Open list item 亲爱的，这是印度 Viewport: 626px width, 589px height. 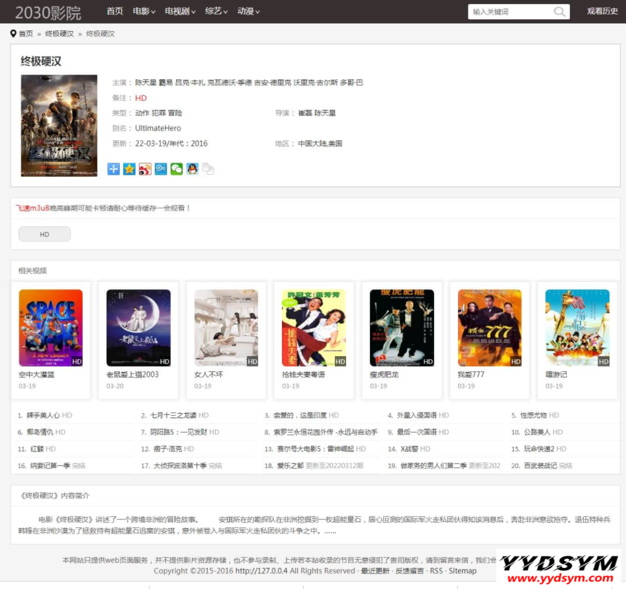(x=300, y=416)
